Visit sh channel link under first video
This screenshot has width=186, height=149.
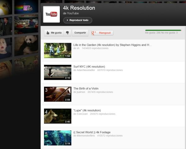point(78,48)
